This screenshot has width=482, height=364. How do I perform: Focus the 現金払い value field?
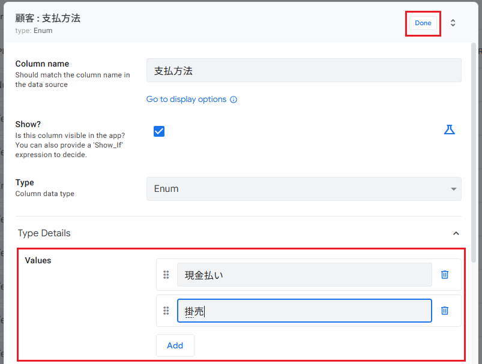(304, 275)
